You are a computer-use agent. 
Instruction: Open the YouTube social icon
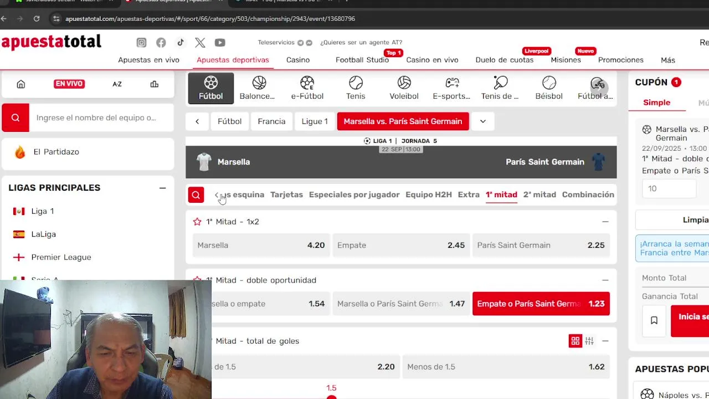pos(220,43)
